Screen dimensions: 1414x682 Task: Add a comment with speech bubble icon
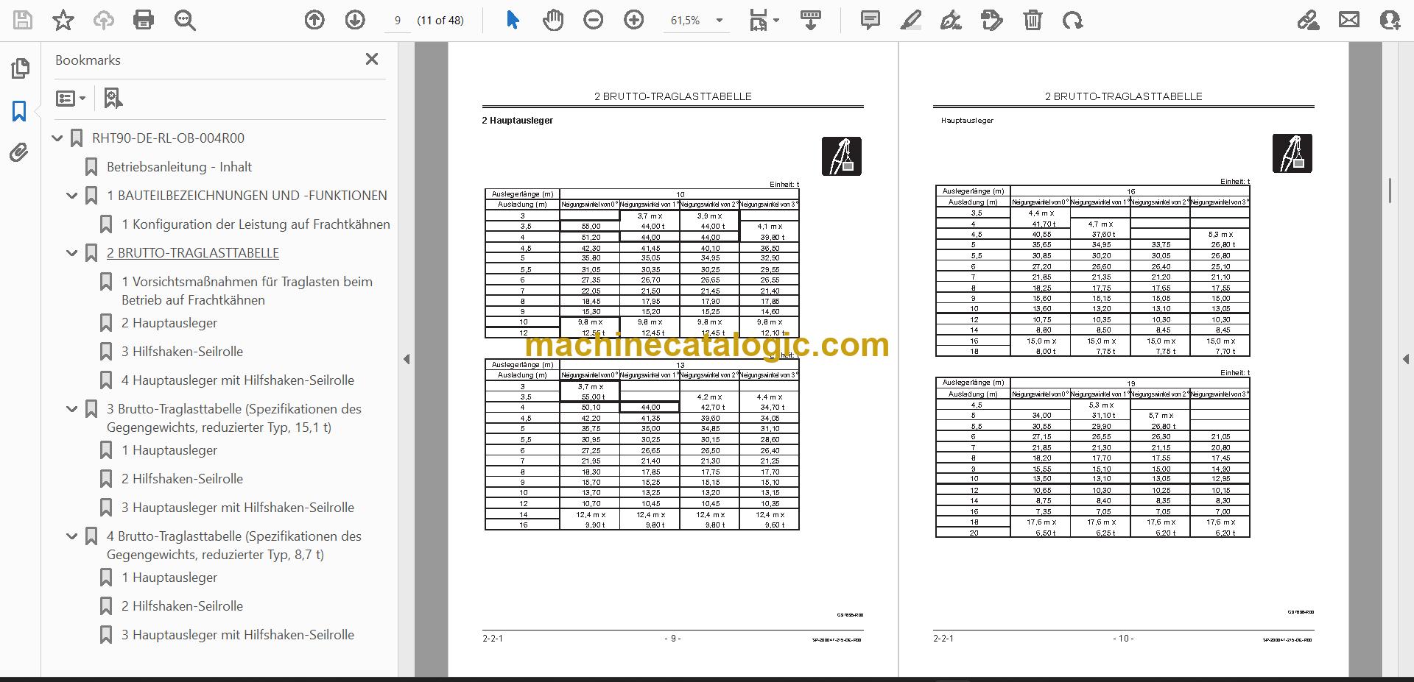[870, 20]
